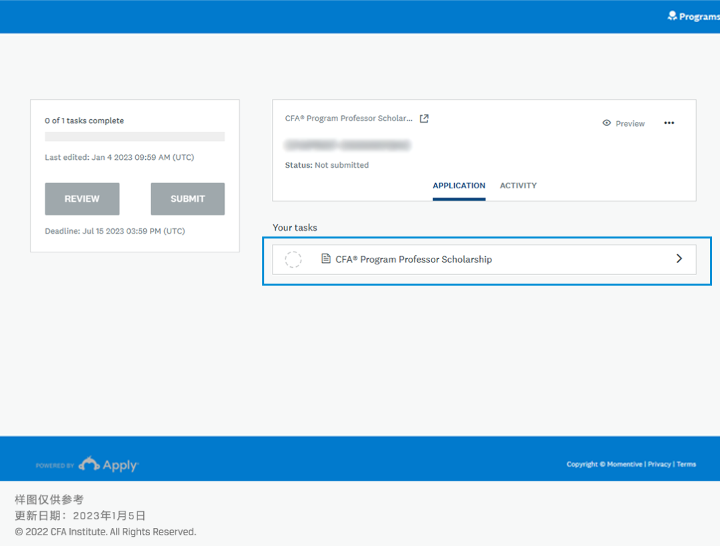Click the task completion progress bar

coord(135,136)
